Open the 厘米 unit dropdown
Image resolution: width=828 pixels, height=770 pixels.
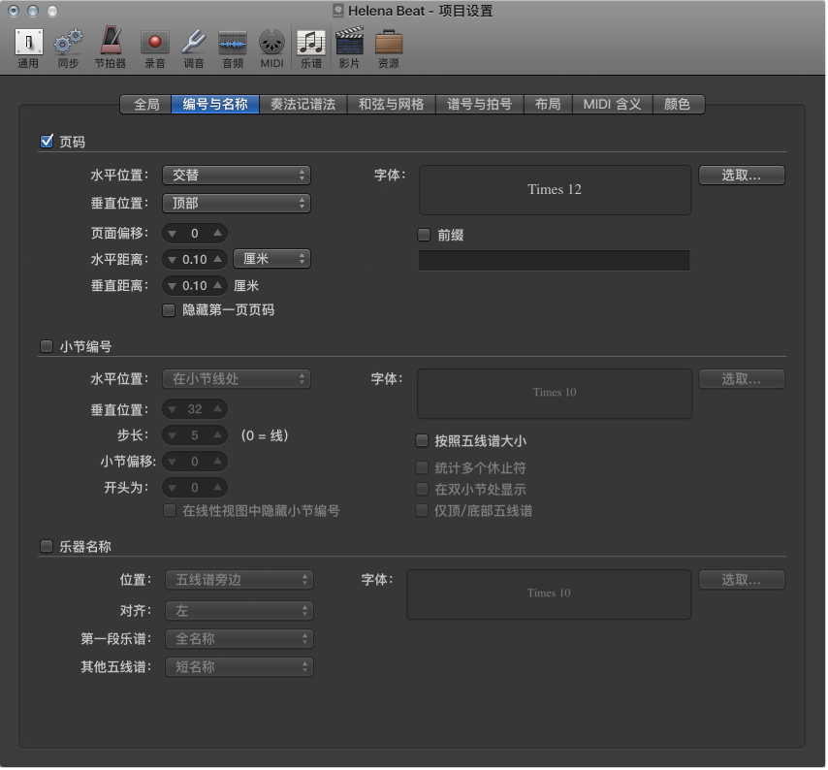pos(271,259)
